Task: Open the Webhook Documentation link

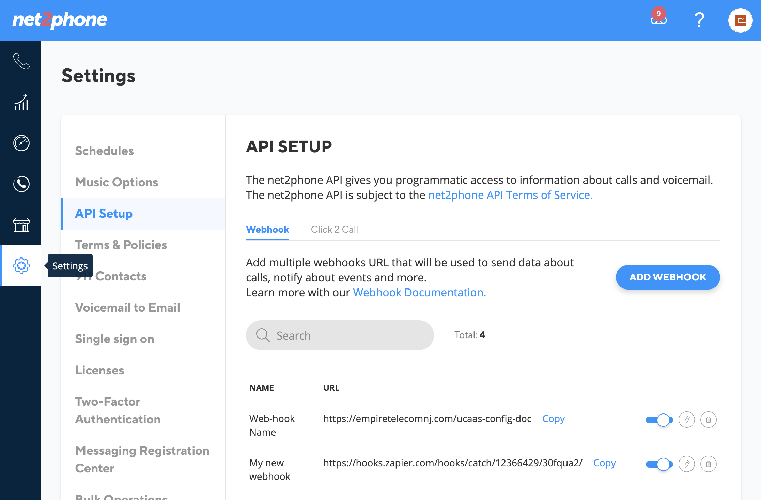Action: pos(419,292)
